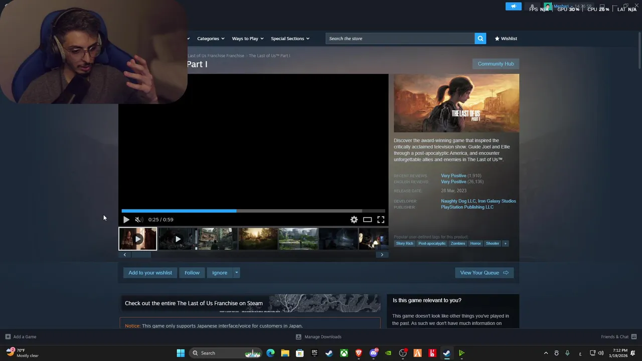The width and height of the screenshot is (642, 361).
Task: Expand the Special Sections menu
Action: pos(290,39)
